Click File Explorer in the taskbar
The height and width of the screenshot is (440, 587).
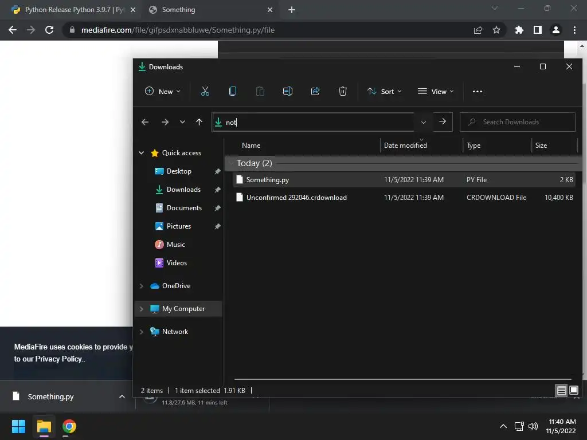[44, 426]
